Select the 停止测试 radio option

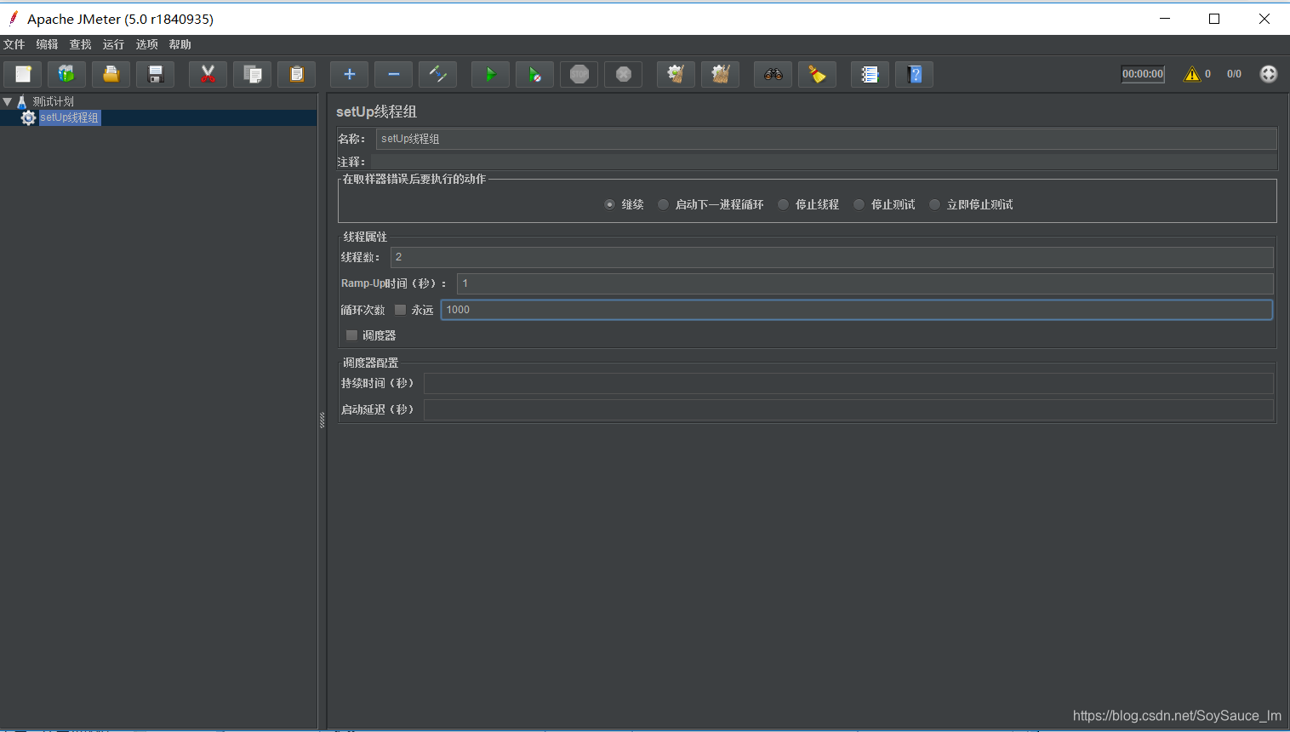coord(859,204)
